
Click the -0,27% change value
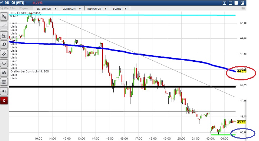click(x=37, y=3)
